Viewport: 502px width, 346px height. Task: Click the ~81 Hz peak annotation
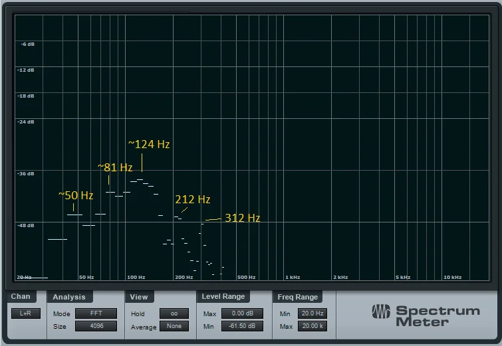tap(115, 167)
